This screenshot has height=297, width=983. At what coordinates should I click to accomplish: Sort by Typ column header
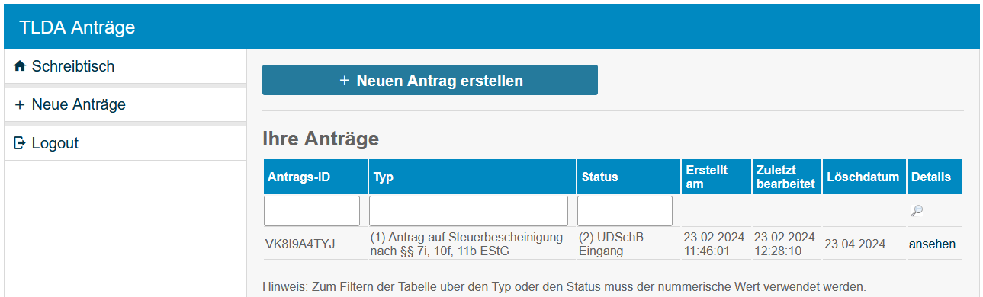pos(384,177)
